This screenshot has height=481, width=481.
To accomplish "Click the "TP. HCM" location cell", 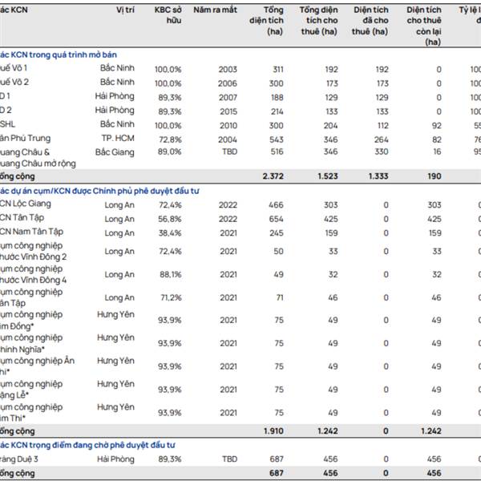I will click(118, 139).
